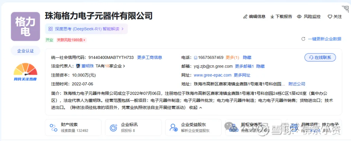351x141 pixels.
Task: Open 风险监控 eye icon
Action: click(x=299, y=16)
